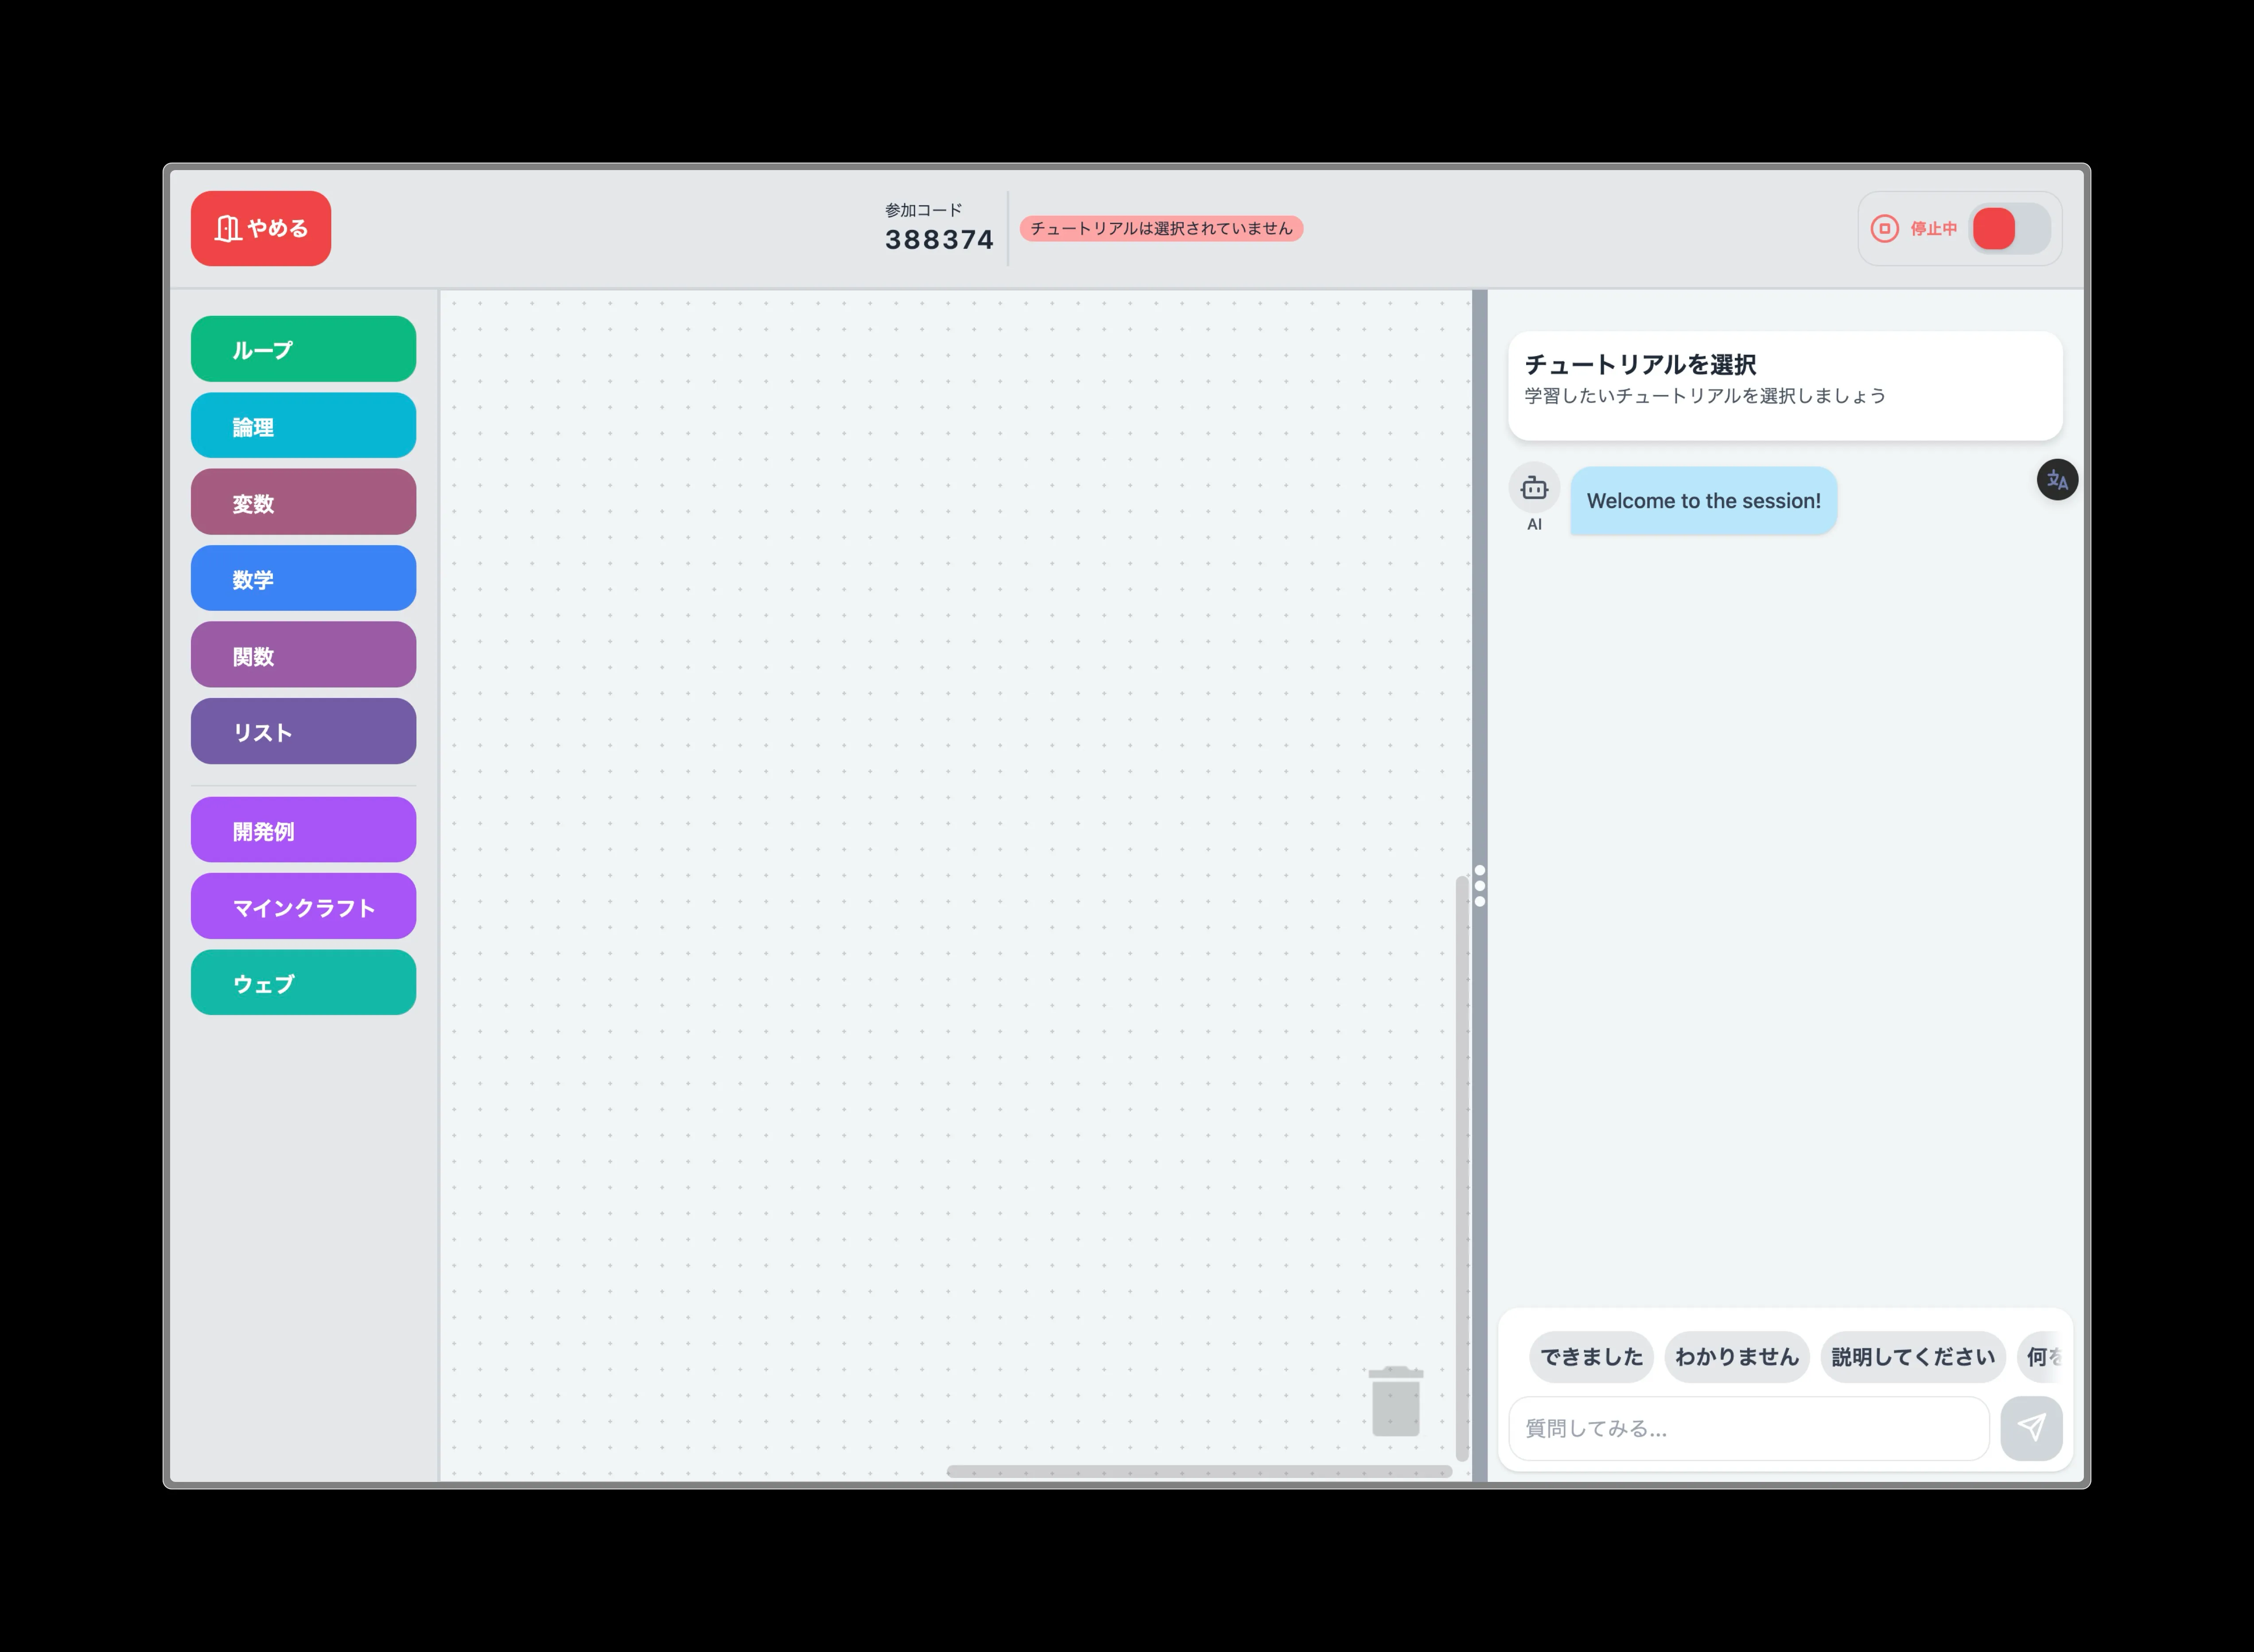Click the stop status circle icon

pyautogui.click(x=1884, y=229)
